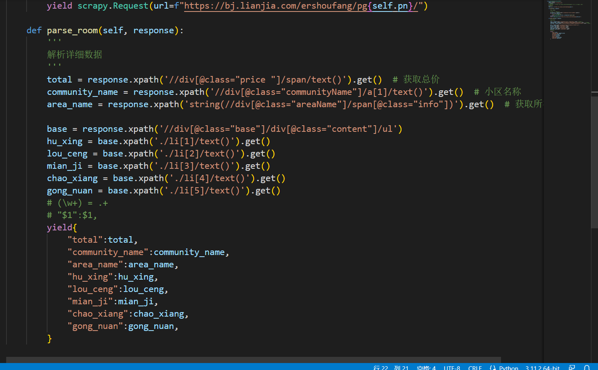This screenshot has height=370, width=598.
Task: Click the comment '# 获取总价'
Action: click(x=416, y=80)
